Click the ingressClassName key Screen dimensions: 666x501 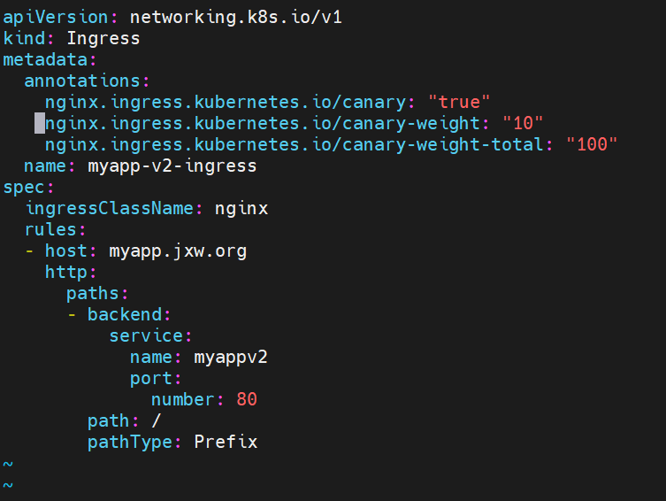[x=109, y=209]
